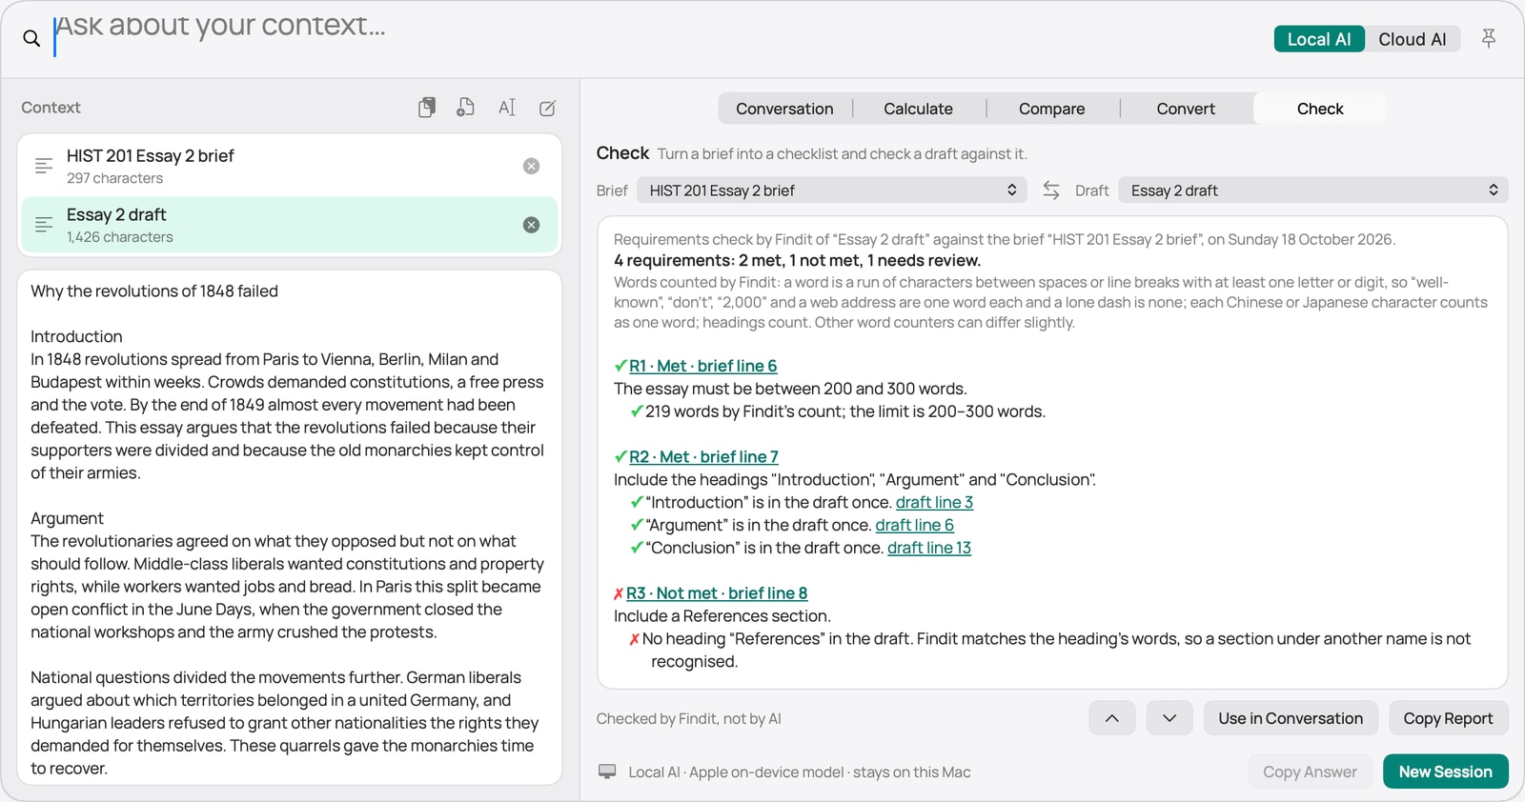Follow the draft line 6 link
The width and height of the screenshot is (1525, 802).
[914, 525]
